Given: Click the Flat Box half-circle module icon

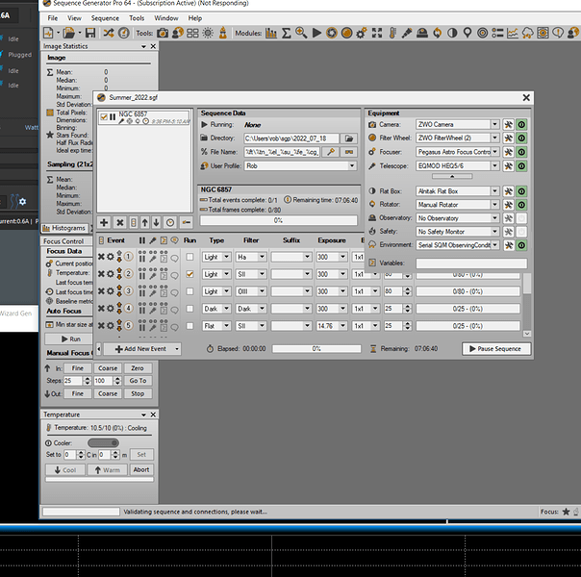Looking at the screenshot, I should point(452,33).
